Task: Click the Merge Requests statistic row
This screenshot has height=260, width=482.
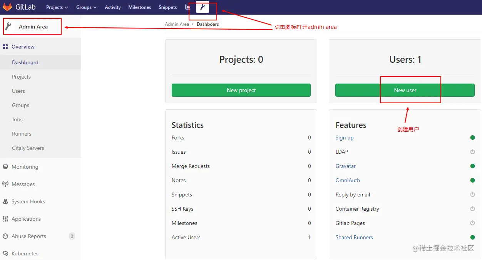Action: tap(241, 166)
